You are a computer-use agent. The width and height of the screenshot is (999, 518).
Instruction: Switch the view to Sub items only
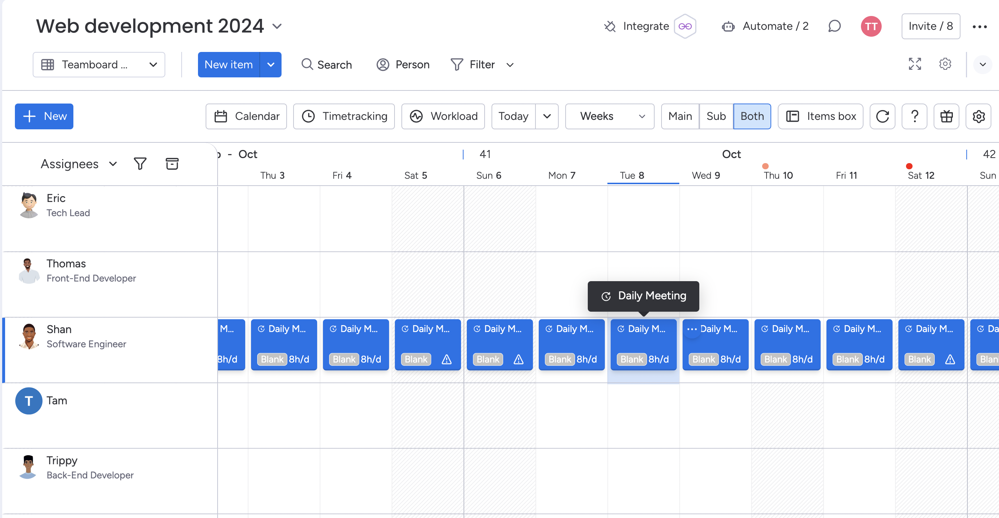[716, 116]
